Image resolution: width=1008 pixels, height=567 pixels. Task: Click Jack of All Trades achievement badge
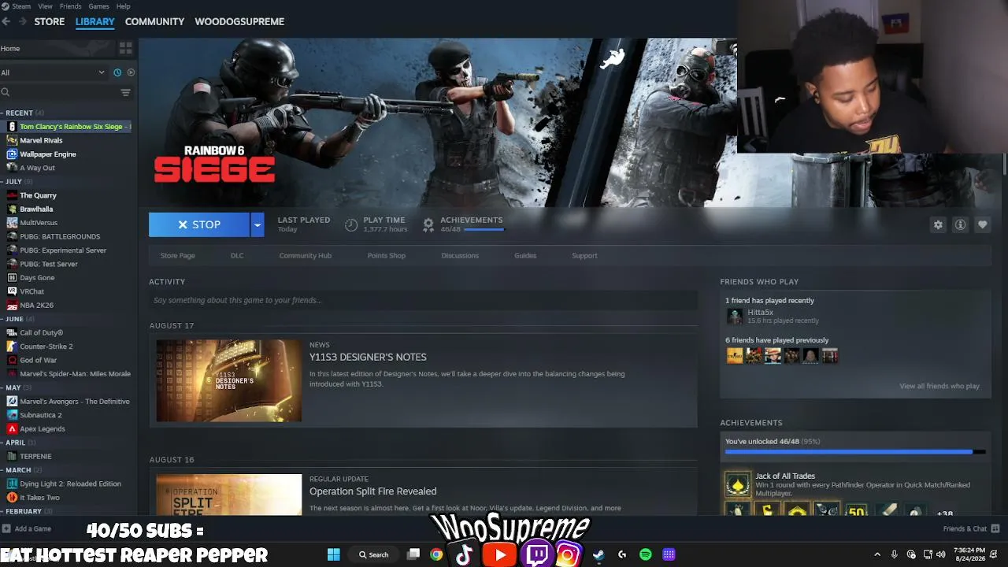coord(738,484)
